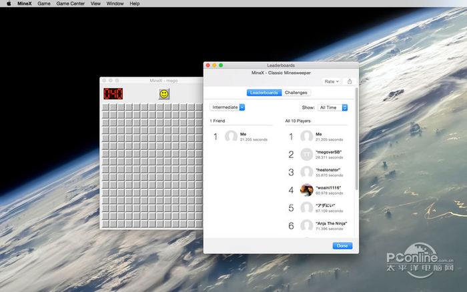
Task: Click the red mine counter display
Action: pos(113,94)
